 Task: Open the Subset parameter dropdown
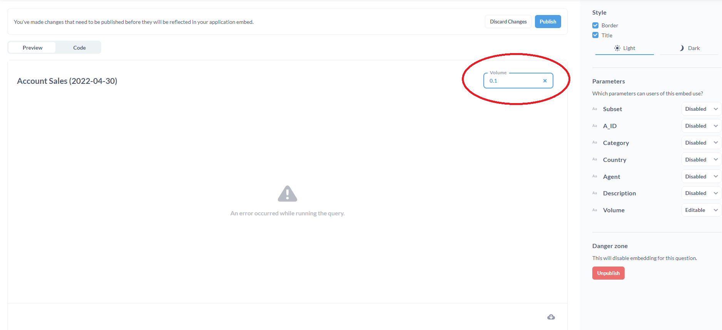[701, 109]
